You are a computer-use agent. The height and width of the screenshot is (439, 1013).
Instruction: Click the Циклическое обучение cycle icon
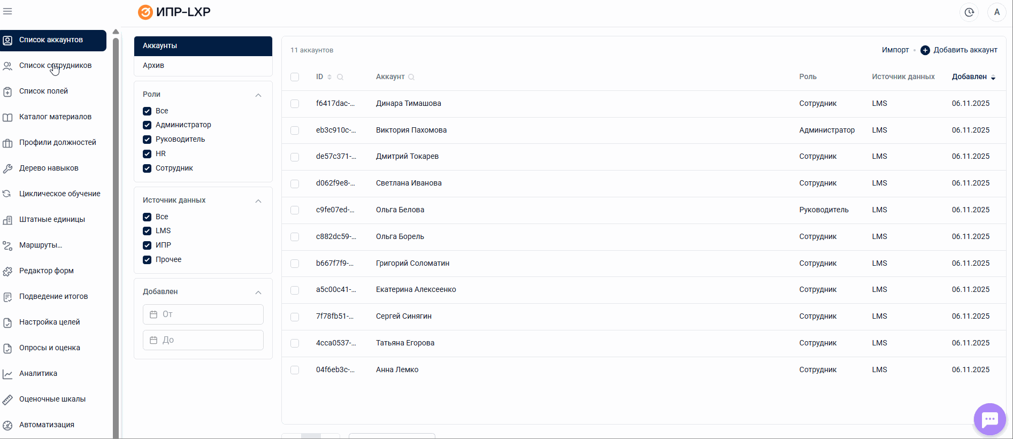[7, 194]
